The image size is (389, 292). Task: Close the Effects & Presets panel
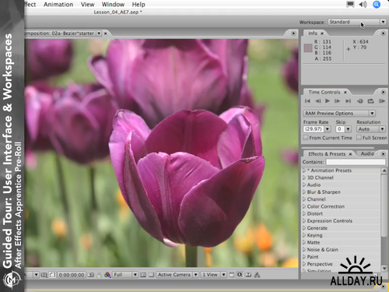[x=350, y=154]
